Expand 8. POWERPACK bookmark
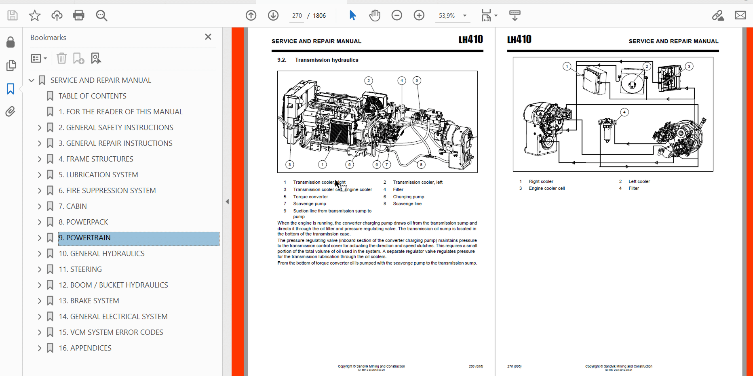Screen dimensions: 753x376 pos(40,222)
